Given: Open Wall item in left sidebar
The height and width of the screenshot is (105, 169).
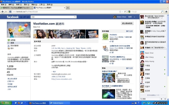Looking at the screenshot, I should (x=13, y=40).
